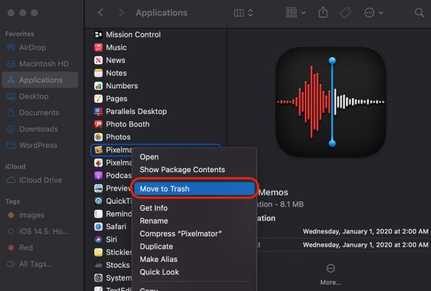
Task: Select the Mission Control app
Action: [x=156, y=34]
